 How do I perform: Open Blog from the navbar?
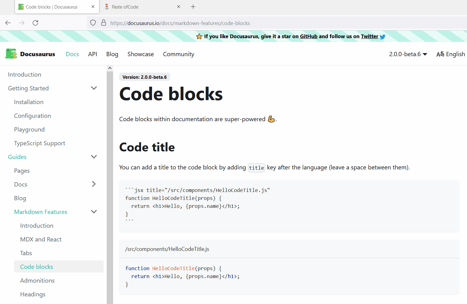pyautogui.click(x=112, y=54)
